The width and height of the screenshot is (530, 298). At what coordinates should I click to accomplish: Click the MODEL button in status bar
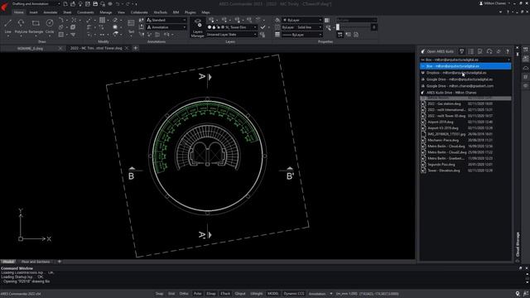[x=272, y=294]
